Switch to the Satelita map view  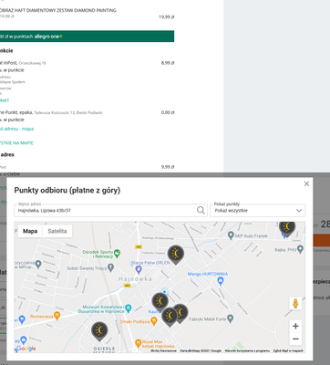point(57,231)
